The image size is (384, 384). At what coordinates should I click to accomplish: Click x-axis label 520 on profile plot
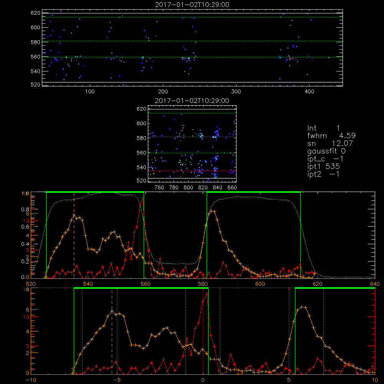coord(31,284)
